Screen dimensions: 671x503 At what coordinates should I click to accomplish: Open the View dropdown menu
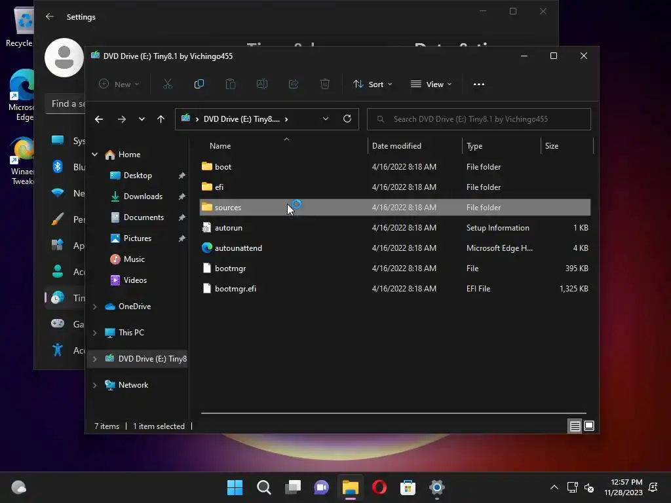coord(431,84)
